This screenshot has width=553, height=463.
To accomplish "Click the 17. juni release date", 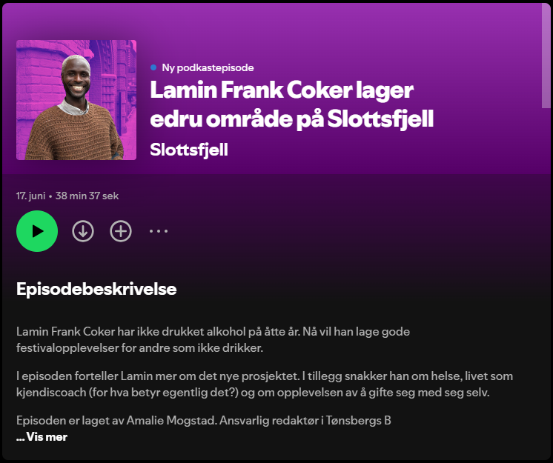I will coord(30,196).
